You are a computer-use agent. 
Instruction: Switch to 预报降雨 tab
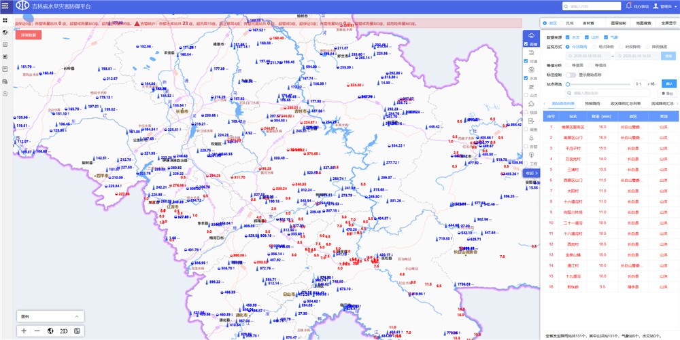click(x=593, y=103)
